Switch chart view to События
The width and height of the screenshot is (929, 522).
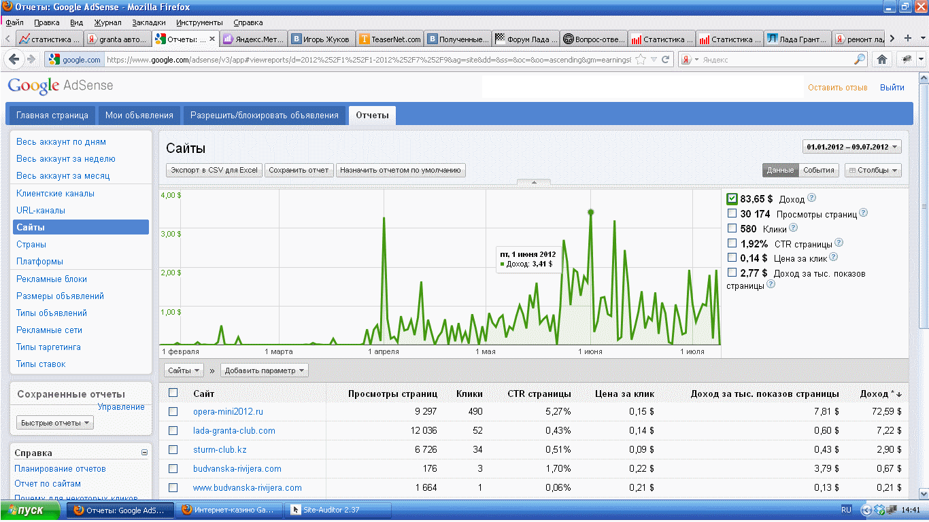click(x=819, y=170)
